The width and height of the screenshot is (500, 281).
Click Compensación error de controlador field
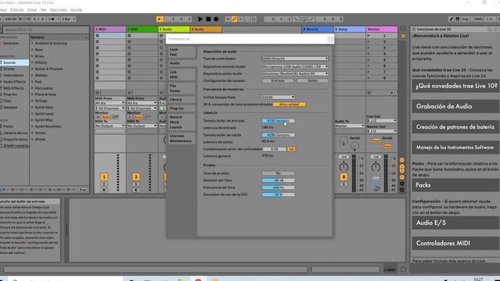(274, 149)
